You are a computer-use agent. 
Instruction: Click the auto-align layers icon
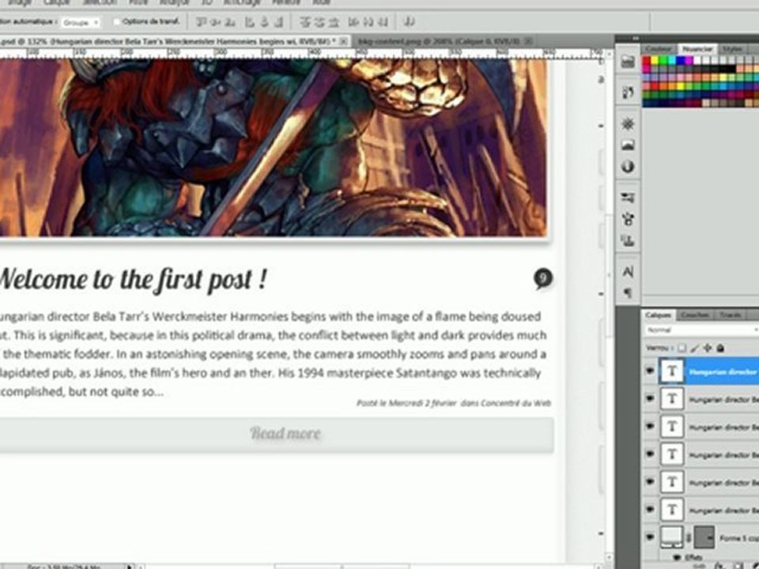(409, 22)
